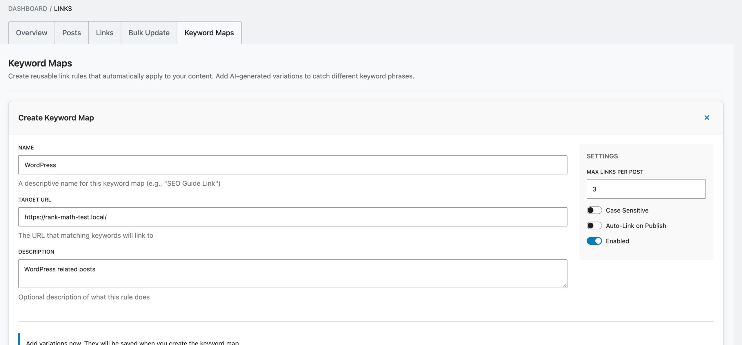
Task: Toggle the Case Sensitive switch
Action: 594,210
